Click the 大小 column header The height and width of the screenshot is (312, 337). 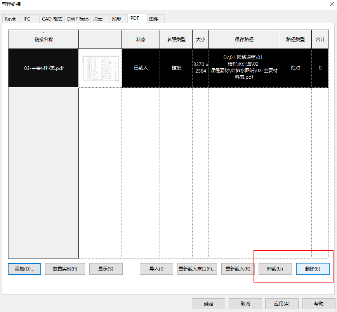coord(200,39)
